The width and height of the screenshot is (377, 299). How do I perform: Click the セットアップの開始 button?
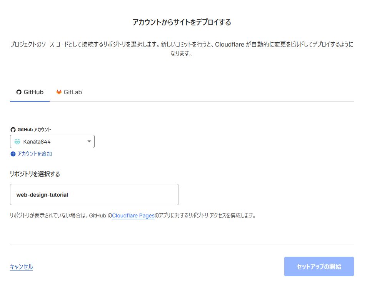pos(319,266)
